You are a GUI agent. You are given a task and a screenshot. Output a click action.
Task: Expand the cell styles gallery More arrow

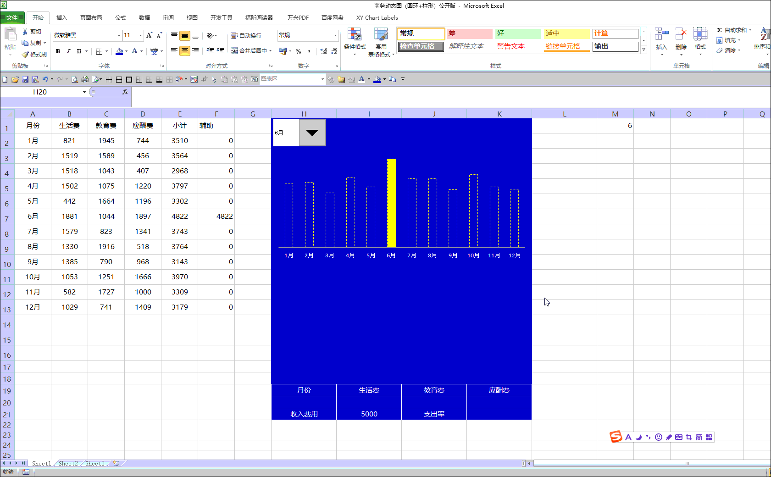(x=644, y=50)
